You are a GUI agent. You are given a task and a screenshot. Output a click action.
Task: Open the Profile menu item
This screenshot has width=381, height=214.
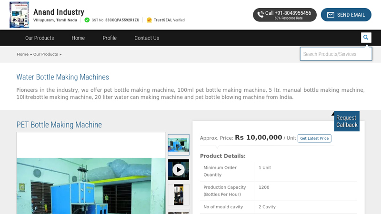tap(110, 38)
